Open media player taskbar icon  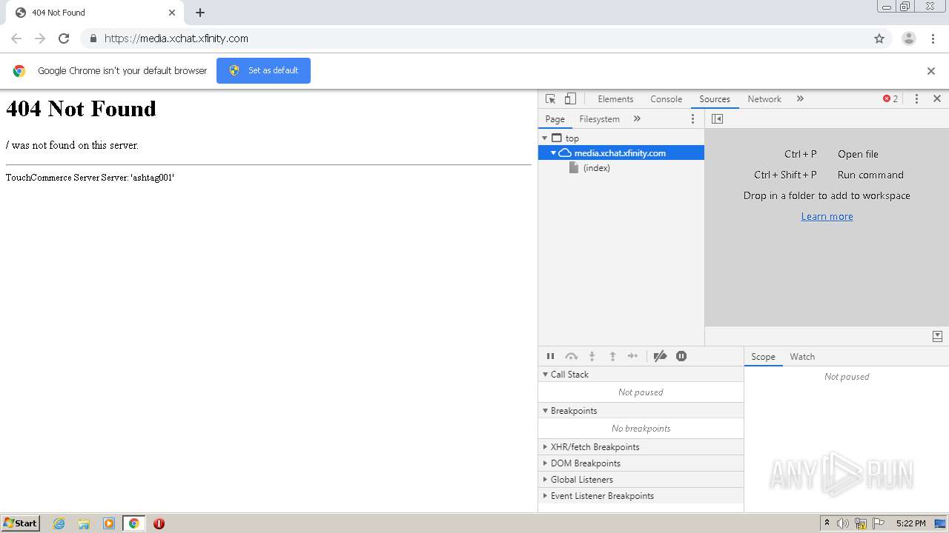[108, 523]
